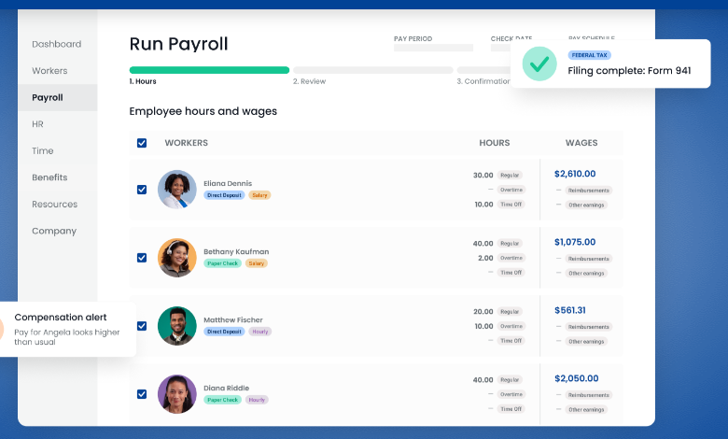The width and height of the screenshot is (728, 439).
Task: Click Matthew Fischer's Other earnings label
Action: pos(586,342)
